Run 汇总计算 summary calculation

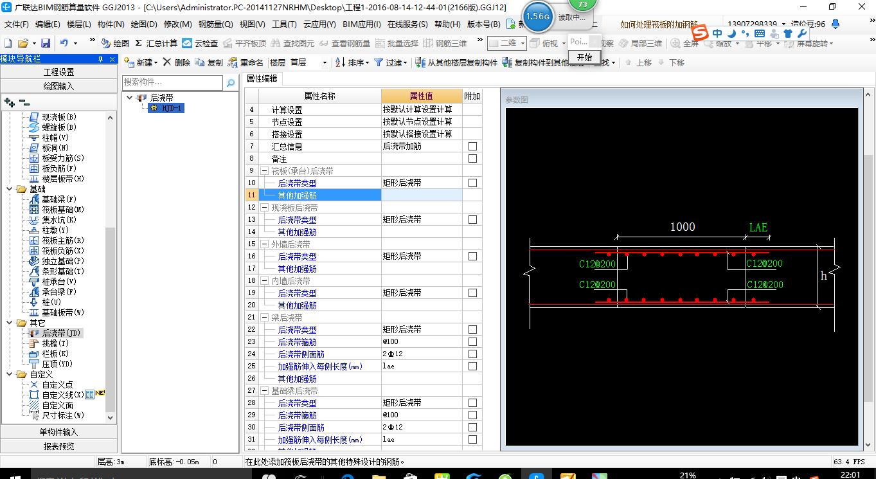pyautogui.click(x=156, y=43)
